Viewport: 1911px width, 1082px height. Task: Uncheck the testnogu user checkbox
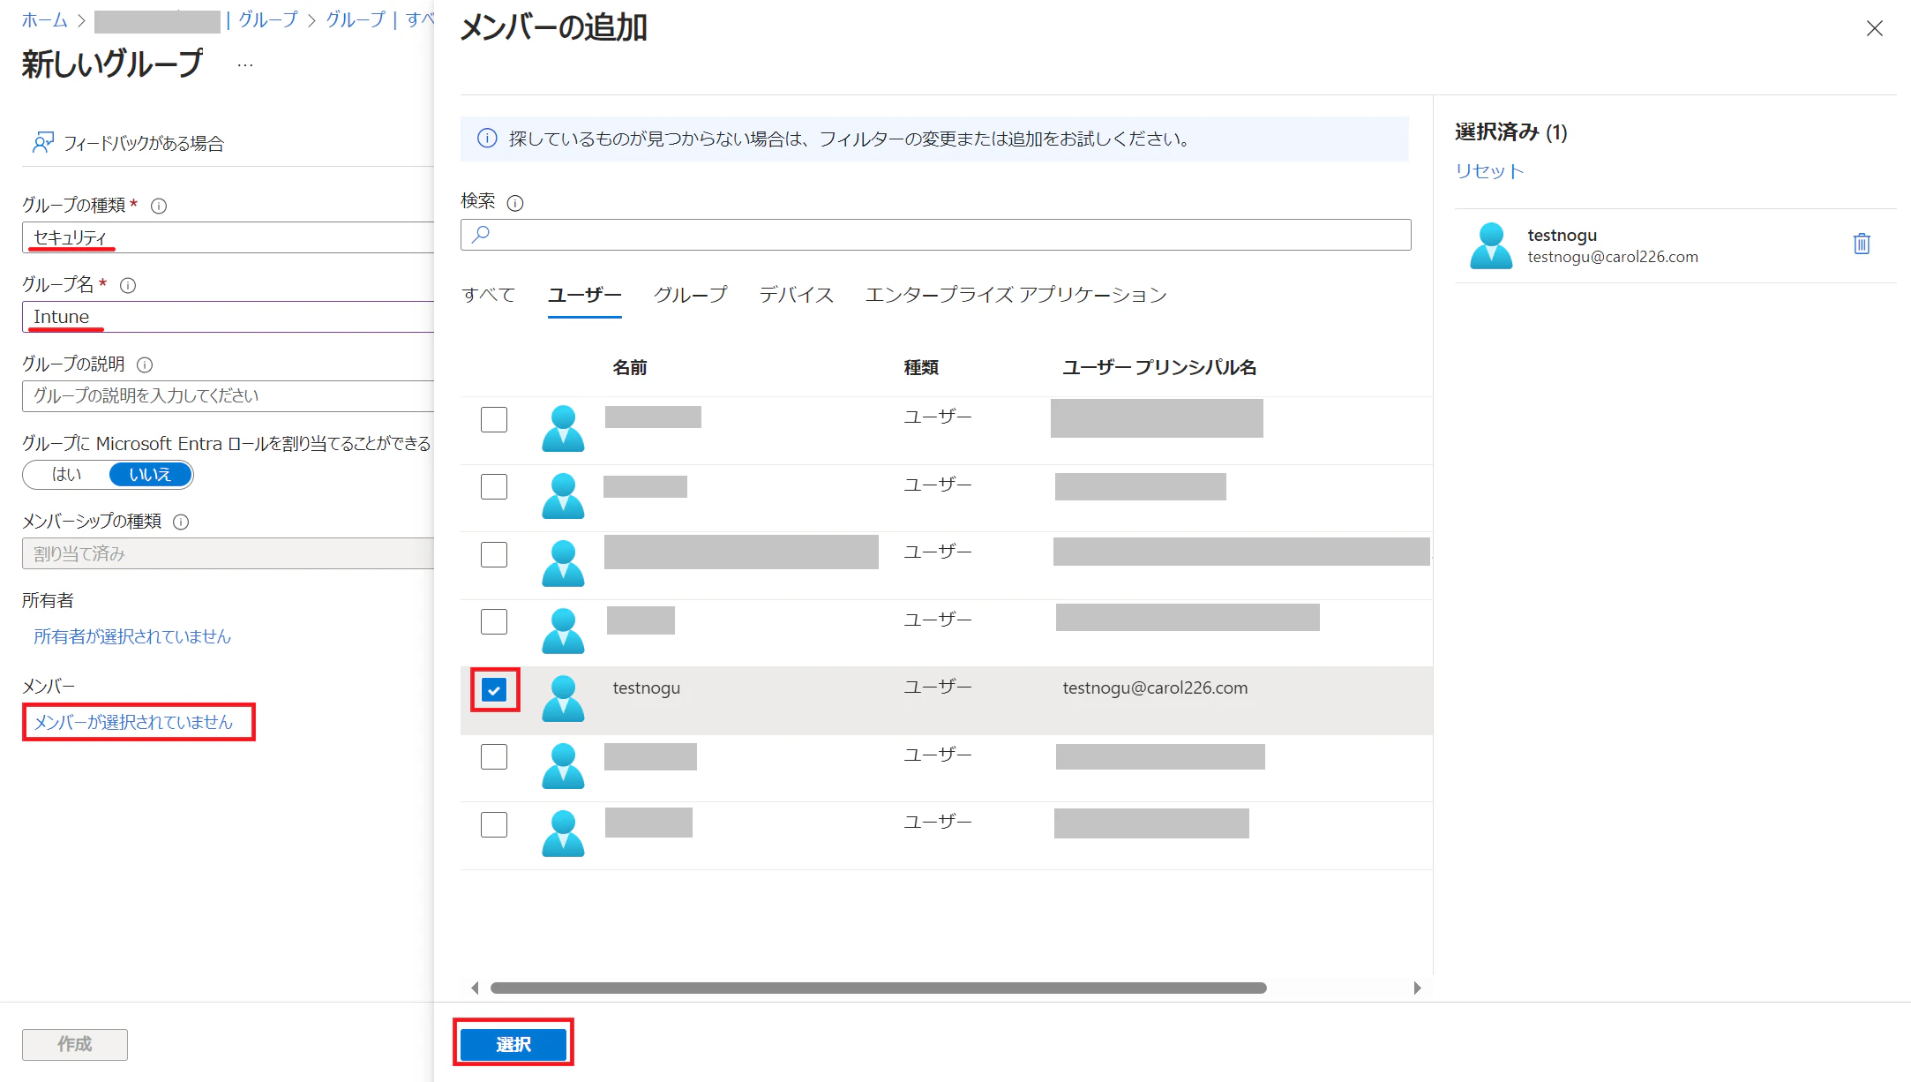pos(494,690)
